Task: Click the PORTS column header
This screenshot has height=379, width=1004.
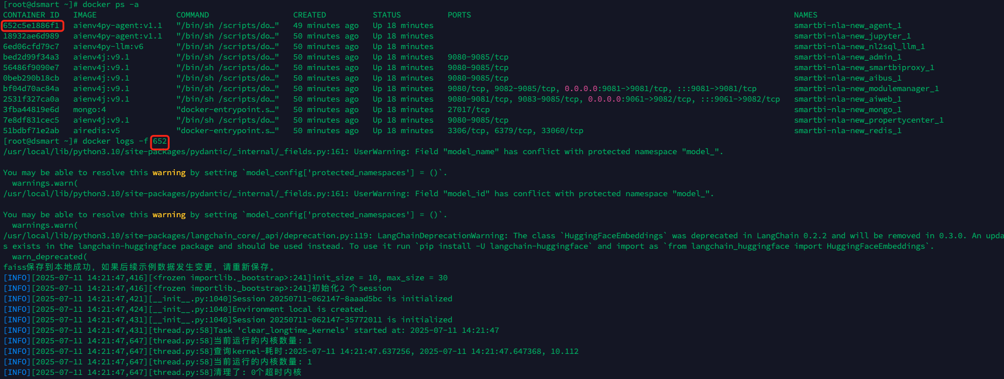Action: click(x=459, y=15)
